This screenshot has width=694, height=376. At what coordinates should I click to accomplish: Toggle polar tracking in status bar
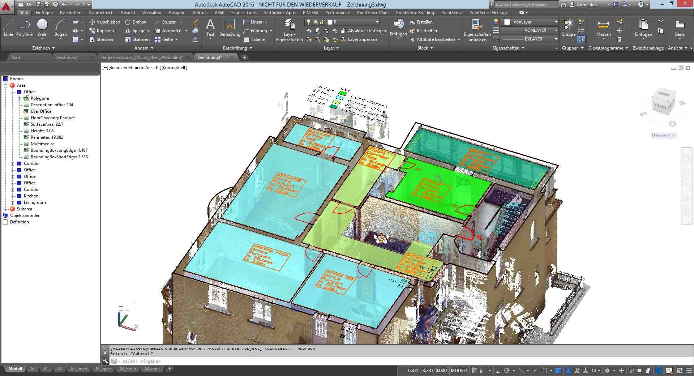tap(507, 371)
